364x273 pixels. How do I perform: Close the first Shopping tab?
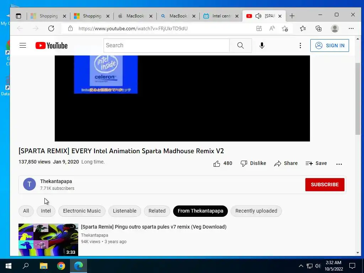pyautogui.click(x=65, y=16)
